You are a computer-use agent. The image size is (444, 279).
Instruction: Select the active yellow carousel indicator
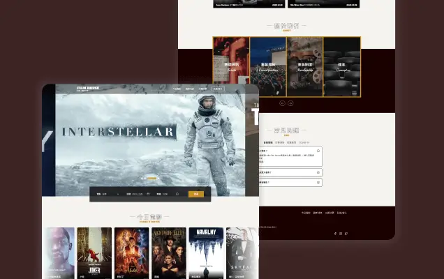[x=151, y=179]
